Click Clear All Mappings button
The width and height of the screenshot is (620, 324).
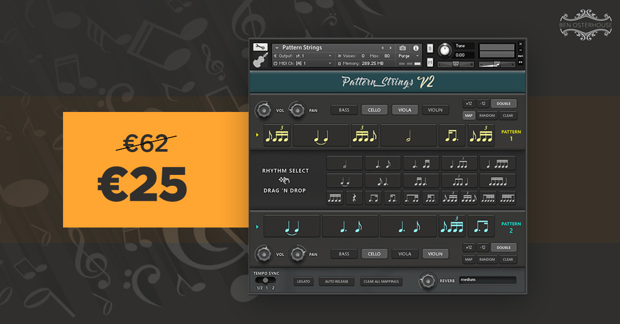(x=381, y=282)
